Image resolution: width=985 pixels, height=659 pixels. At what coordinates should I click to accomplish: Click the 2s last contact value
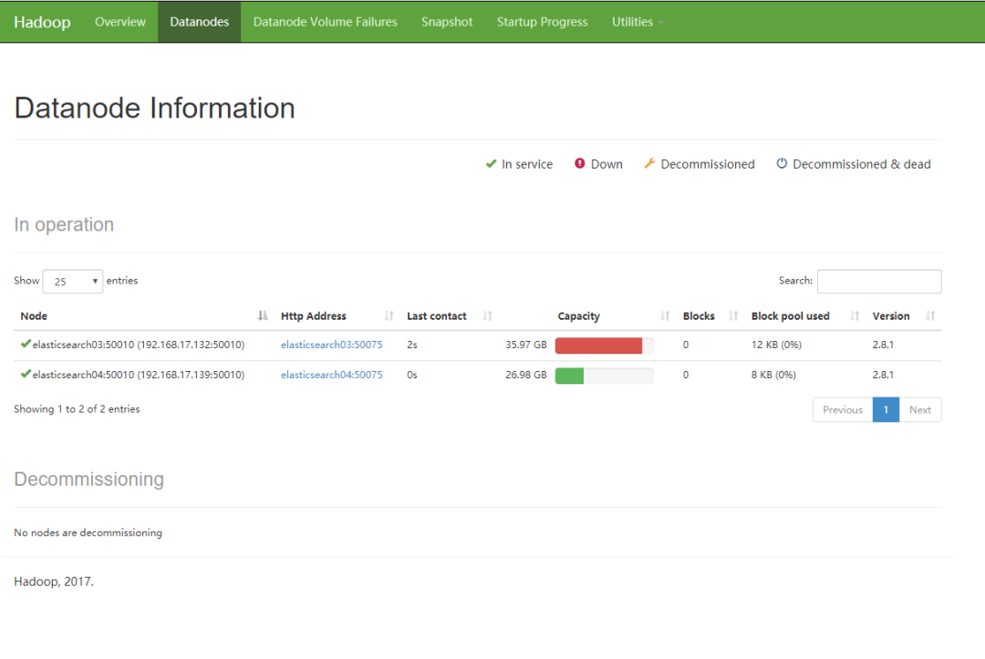pos(412,345)
